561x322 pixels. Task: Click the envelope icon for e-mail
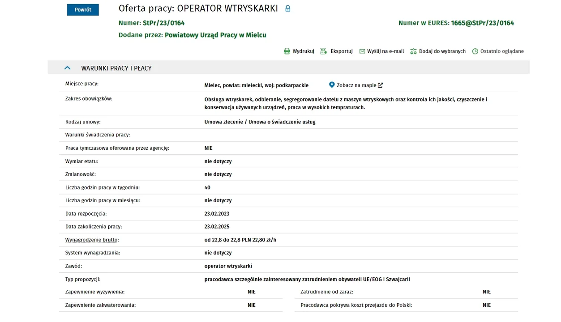click(x=362, y=51)
